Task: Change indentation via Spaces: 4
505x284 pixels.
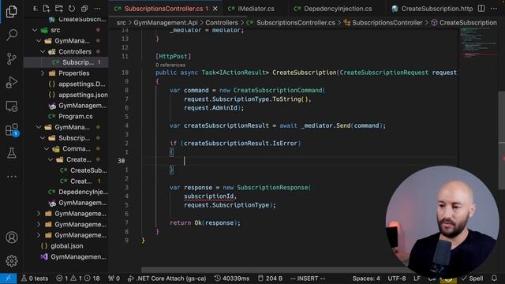Action: coord(366,278)
